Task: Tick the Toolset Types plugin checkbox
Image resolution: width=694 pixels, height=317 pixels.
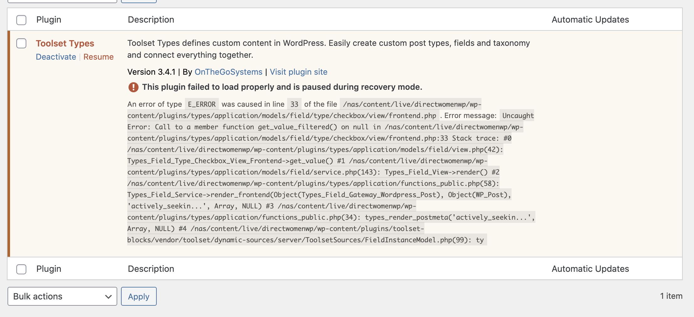Action: click(x=21, y=43)
